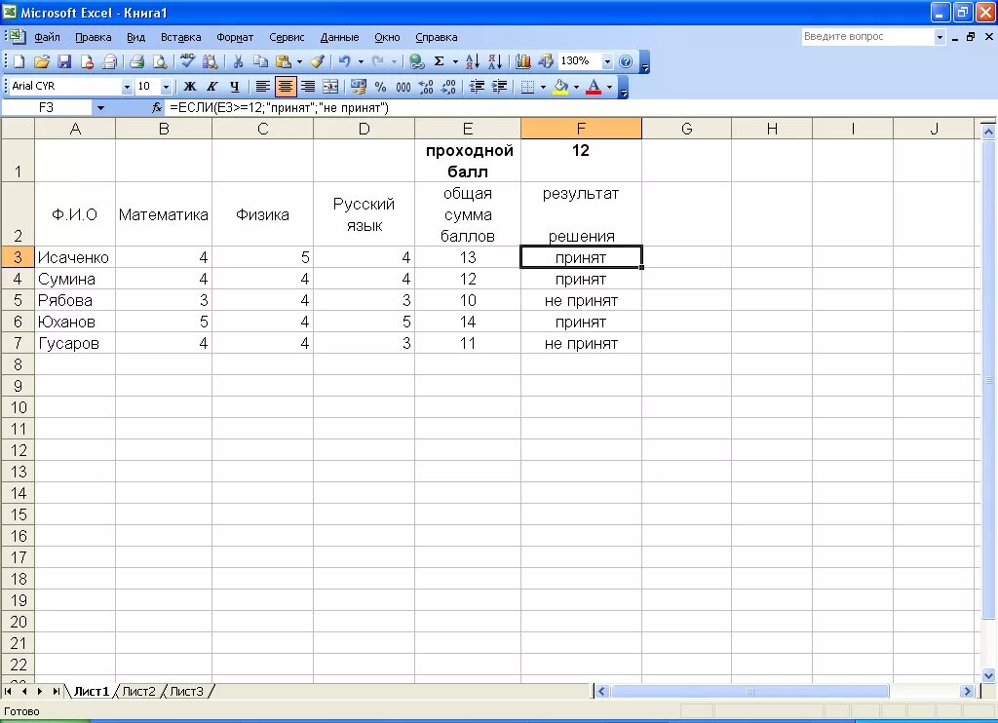Open Excel Help question mark icon
The width and height of the screenshot is (998, 723).
point(626,61)
